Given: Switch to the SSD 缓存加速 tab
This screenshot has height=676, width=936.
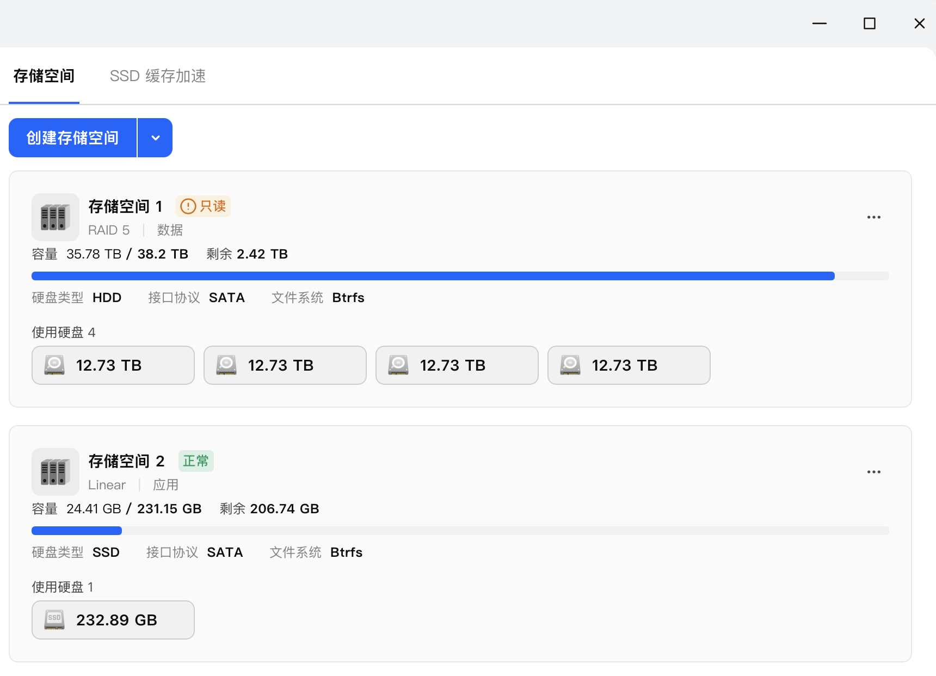Looking at the screenshot, I should 158,76.
